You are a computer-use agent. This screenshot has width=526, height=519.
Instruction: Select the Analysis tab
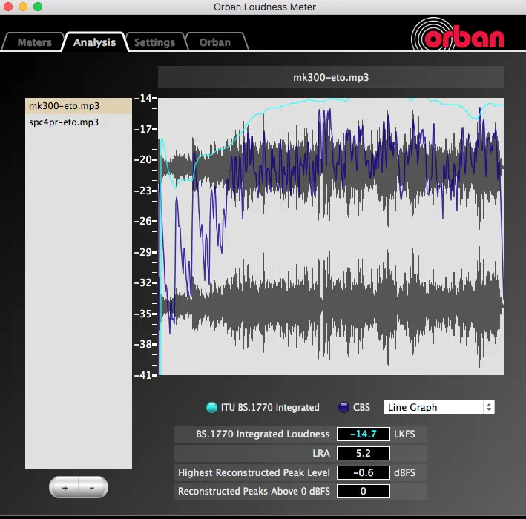[94, 42]
